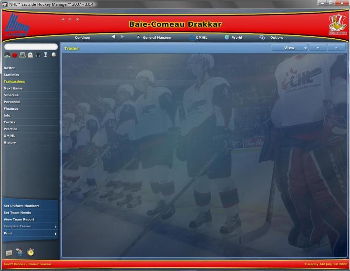The height and width of the screenshot is (271, 350).
Task: Open the Next Game screen
Action: 13,89
